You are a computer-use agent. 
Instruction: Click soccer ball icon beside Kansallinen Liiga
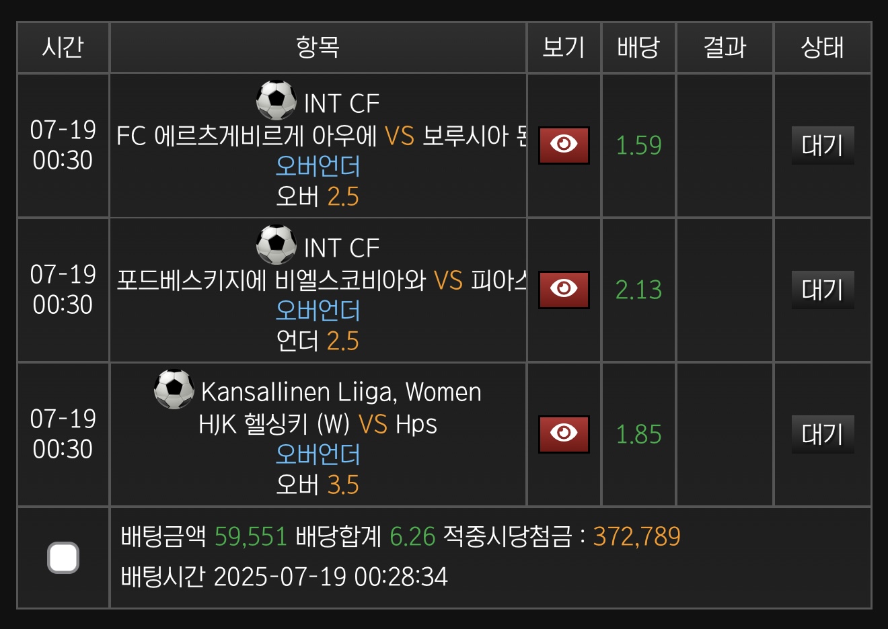pyautogui.click(x=174, y=389)
